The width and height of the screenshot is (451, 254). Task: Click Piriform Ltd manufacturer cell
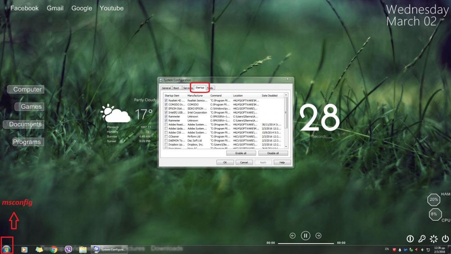tap(194, 137)
